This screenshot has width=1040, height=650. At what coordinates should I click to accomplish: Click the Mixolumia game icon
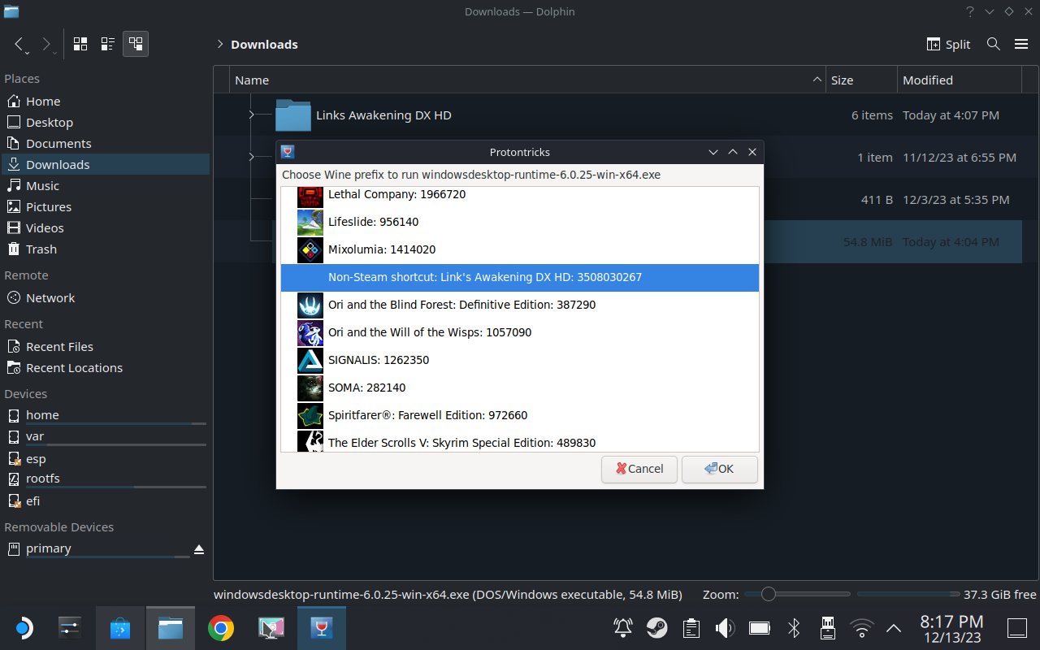(310, 249)
